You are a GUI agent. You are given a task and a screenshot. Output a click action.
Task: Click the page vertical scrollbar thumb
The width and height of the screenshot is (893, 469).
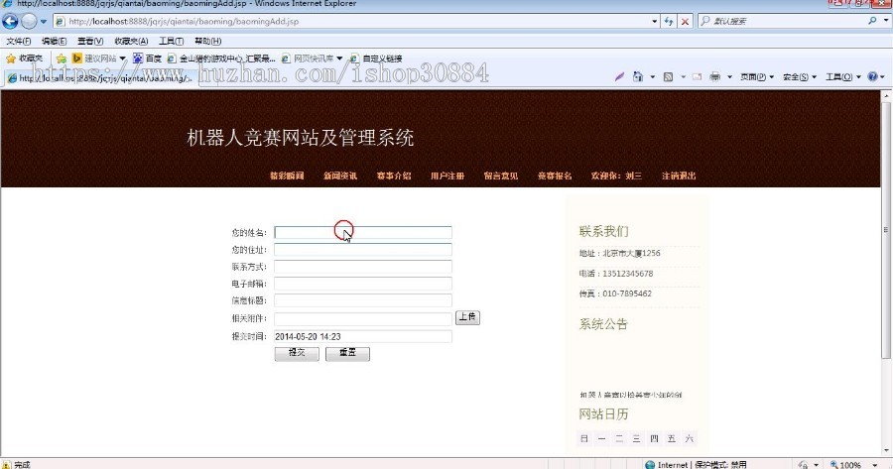tap(886, 230)
